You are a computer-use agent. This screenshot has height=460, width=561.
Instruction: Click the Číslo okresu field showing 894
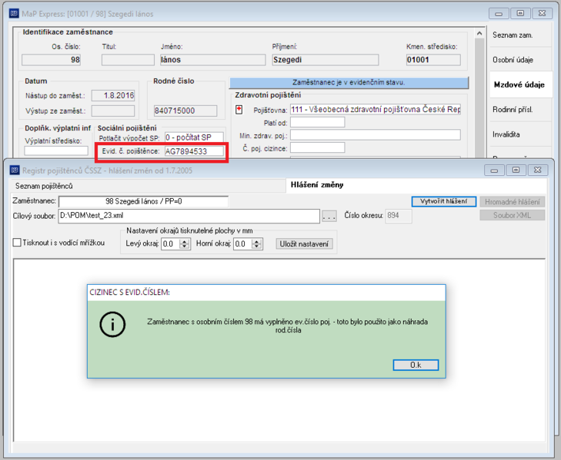(x=398, y=216)
